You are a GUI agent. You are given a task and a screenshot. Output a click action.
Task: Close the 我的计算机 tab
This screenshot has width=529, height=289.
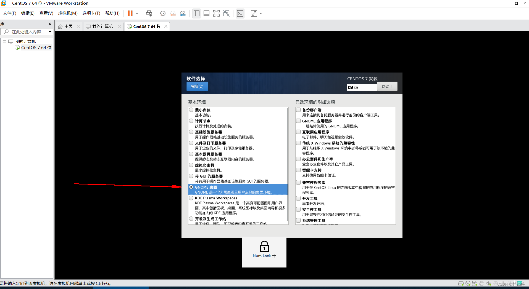pos(119,26)
